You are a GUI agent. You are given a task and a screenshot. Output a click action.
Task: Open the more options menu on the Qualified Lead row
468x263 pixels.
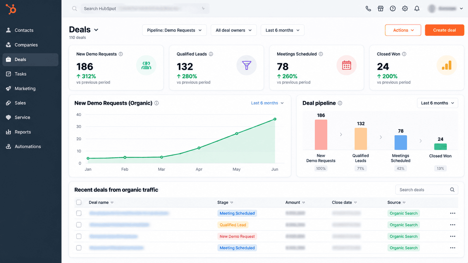pyautogui.click(x=452, y=225)
